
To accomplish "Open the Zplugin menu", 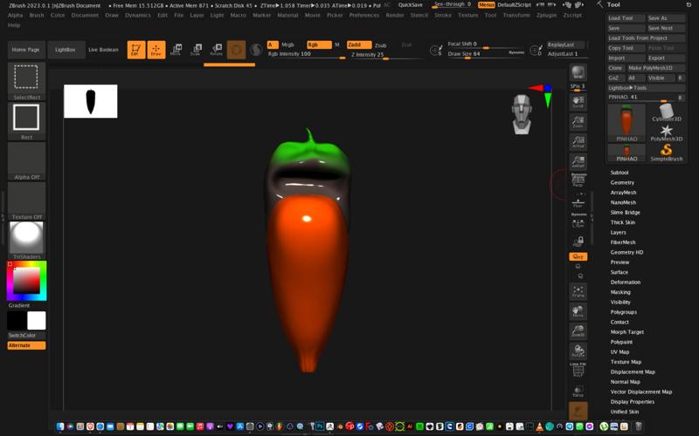I will point(546,15).
